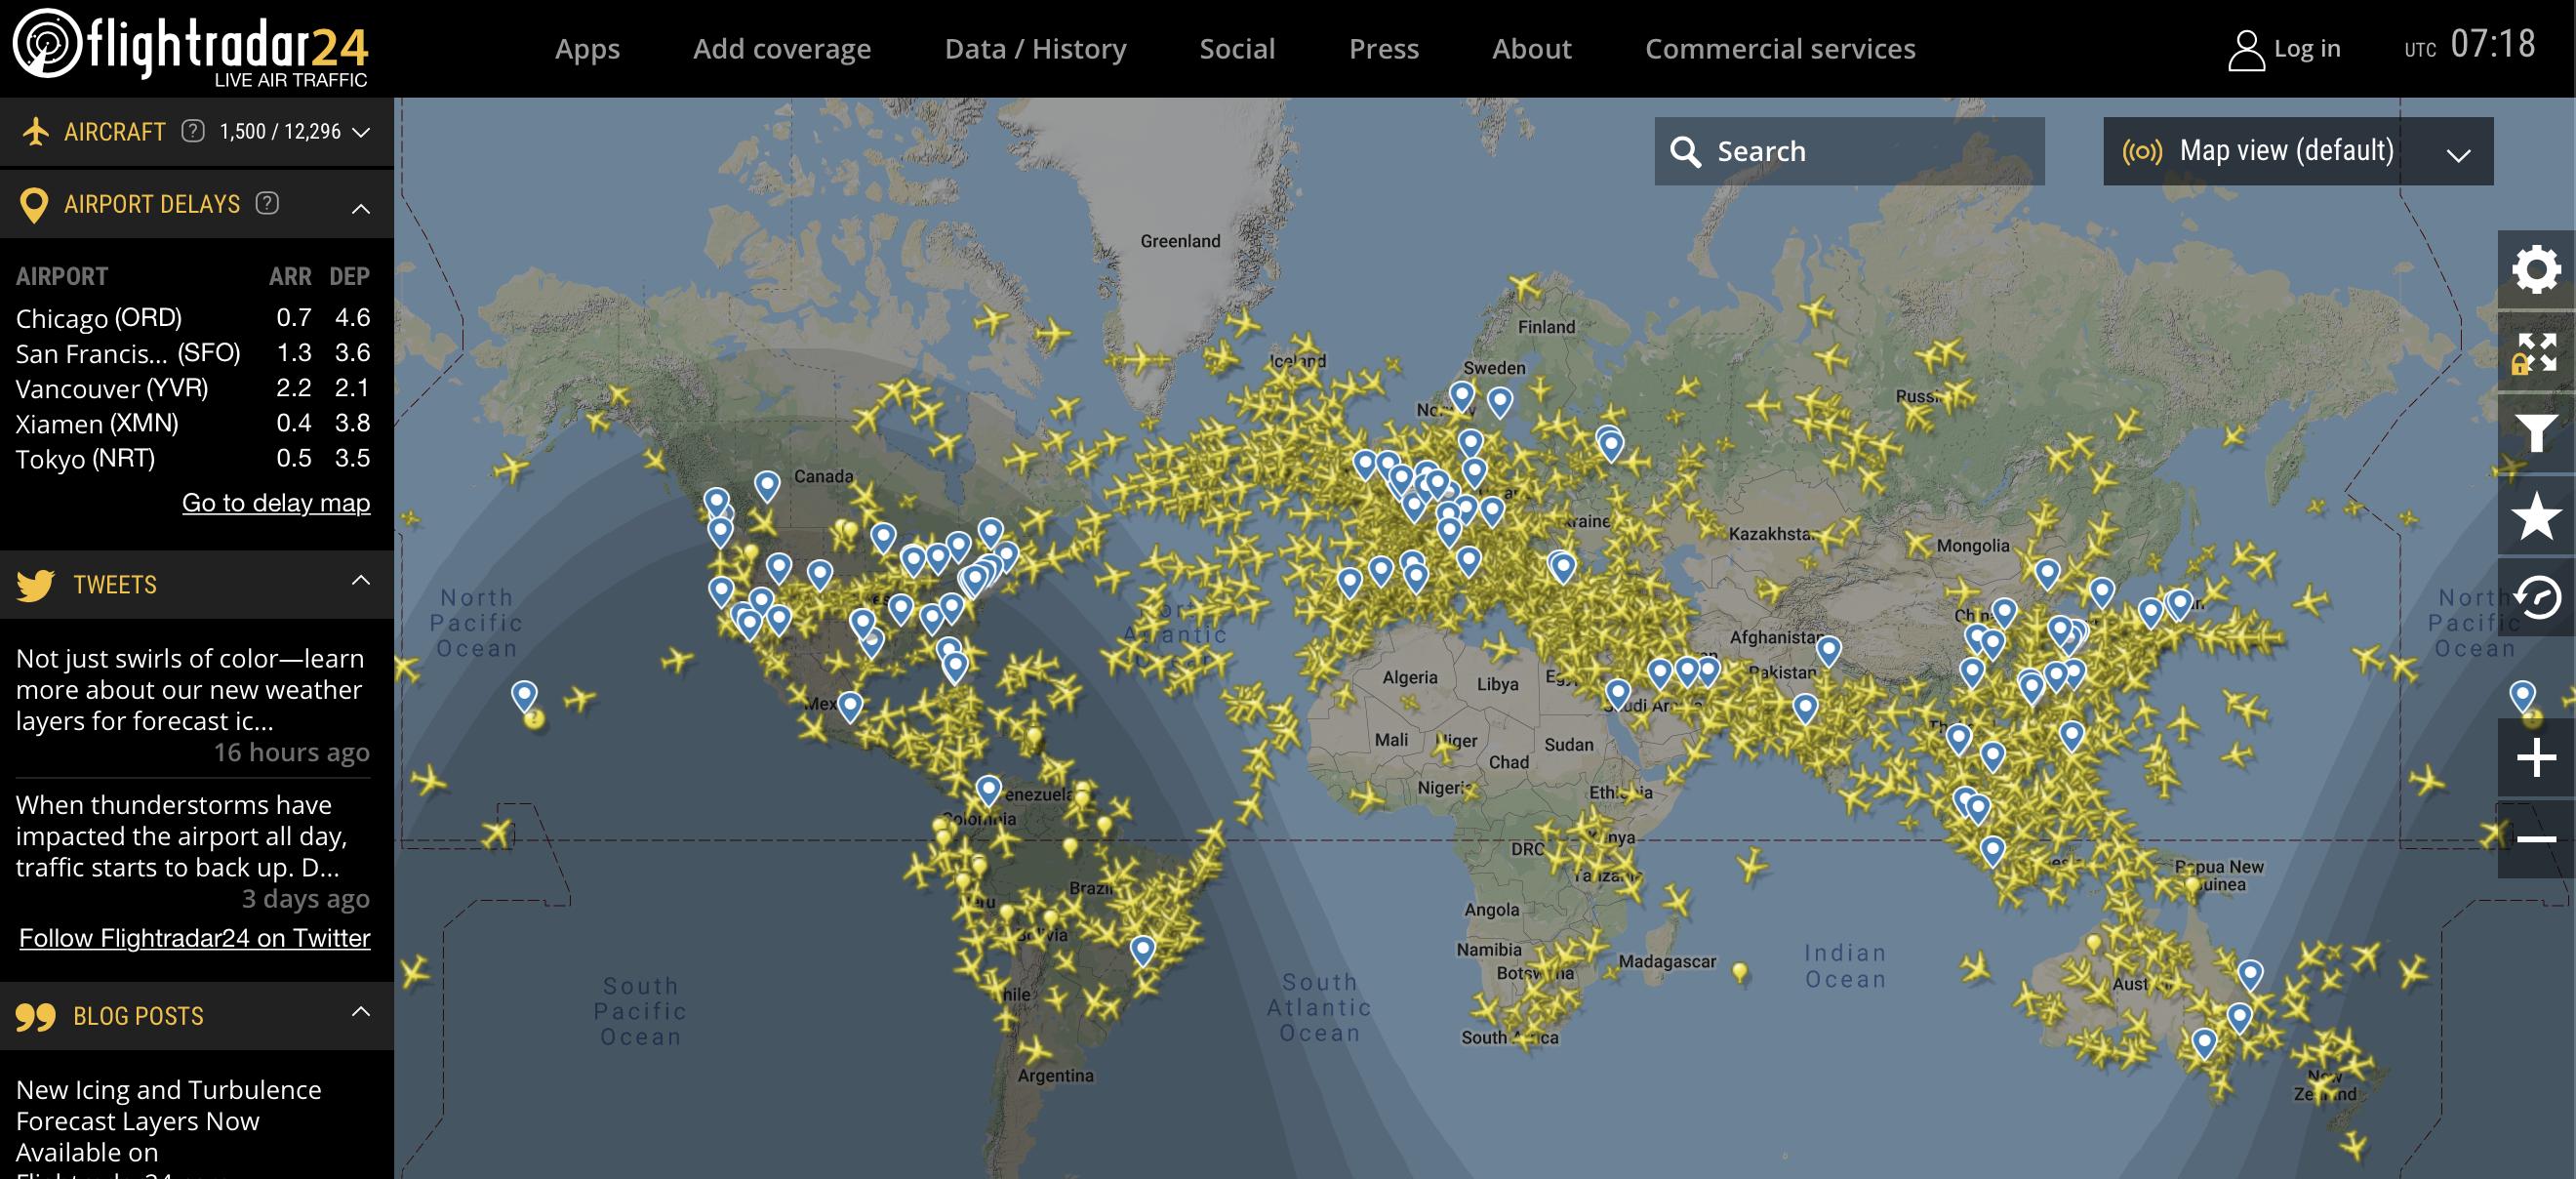Open bookmarks star icon
This screenshot has width=2576, height=1179.
2535,516
